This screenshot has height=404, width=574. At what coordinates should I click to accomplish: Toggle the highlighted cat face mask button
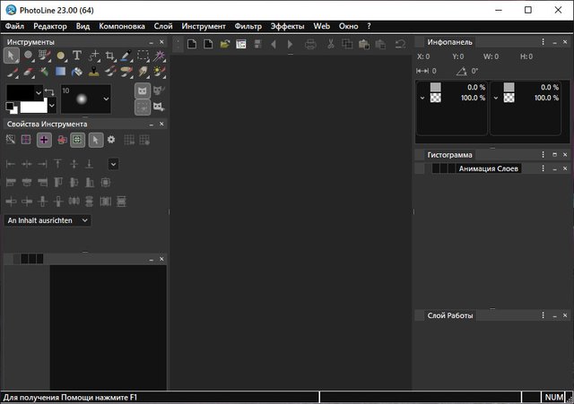pos(142,91)
